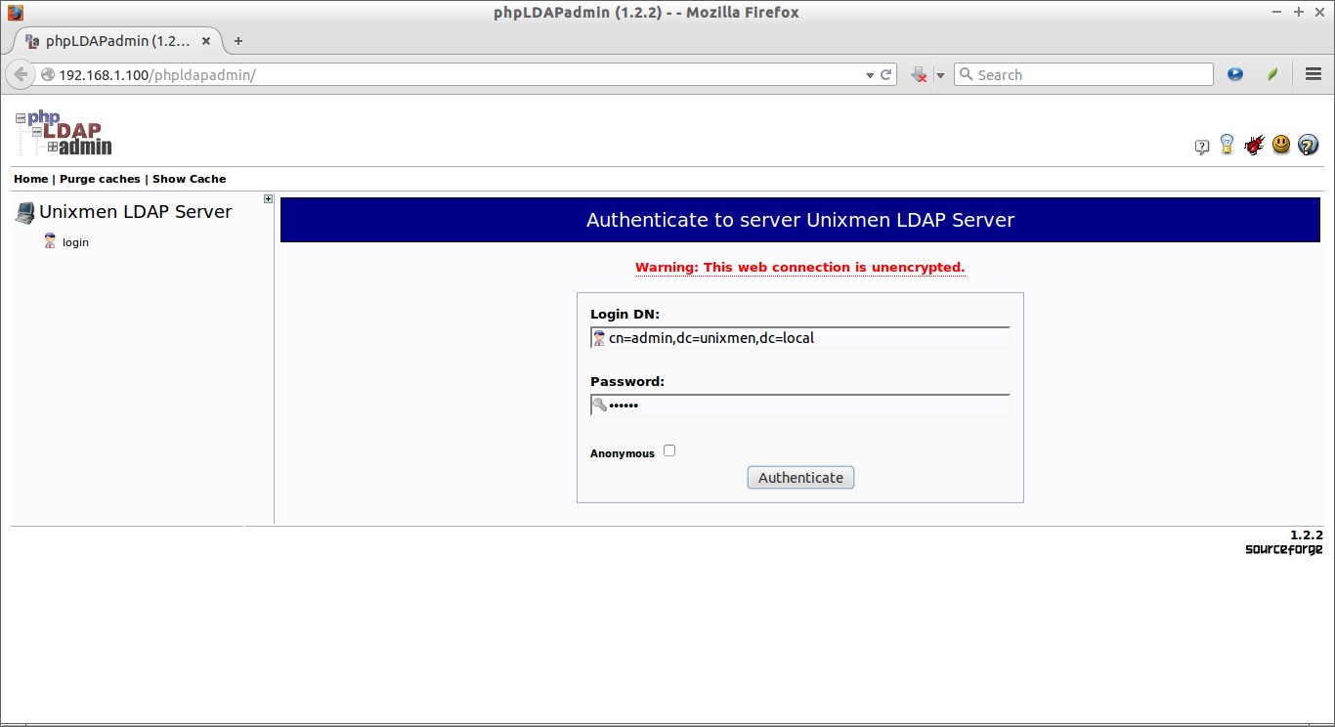Expand the tree panel plus toggle
This screenshot has width=1335, height=727.
[269, 199]
